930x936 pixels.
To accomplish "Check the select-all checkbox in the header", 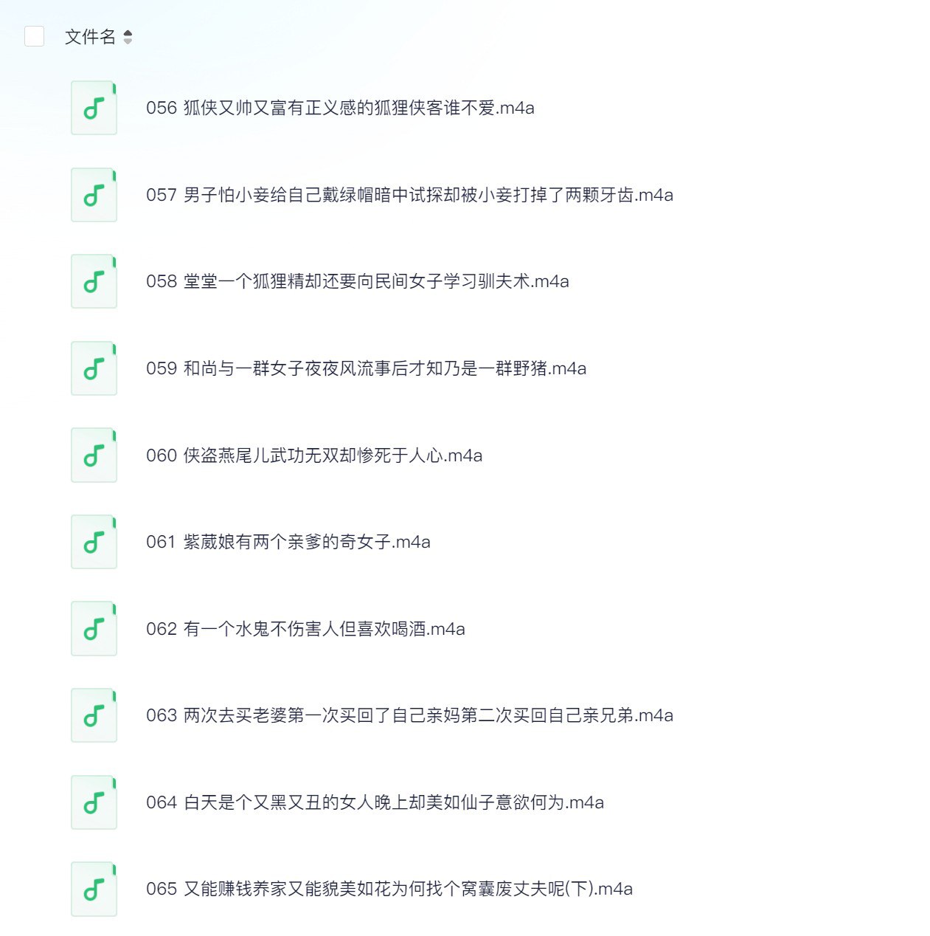I will (33, 35).
